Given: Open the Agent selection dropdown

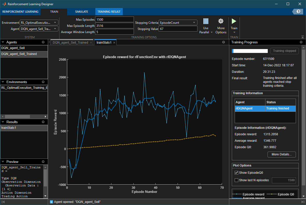Looking at the screenshot, I should [x=39, y=29].
